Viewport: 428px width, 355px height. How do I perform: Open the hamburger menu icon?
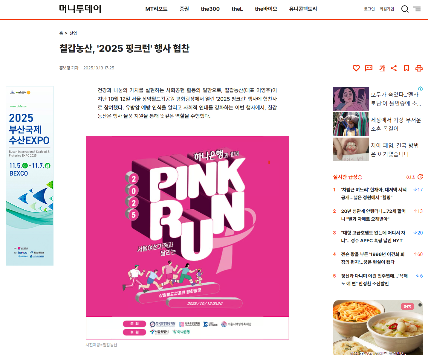tap(417, 9)
